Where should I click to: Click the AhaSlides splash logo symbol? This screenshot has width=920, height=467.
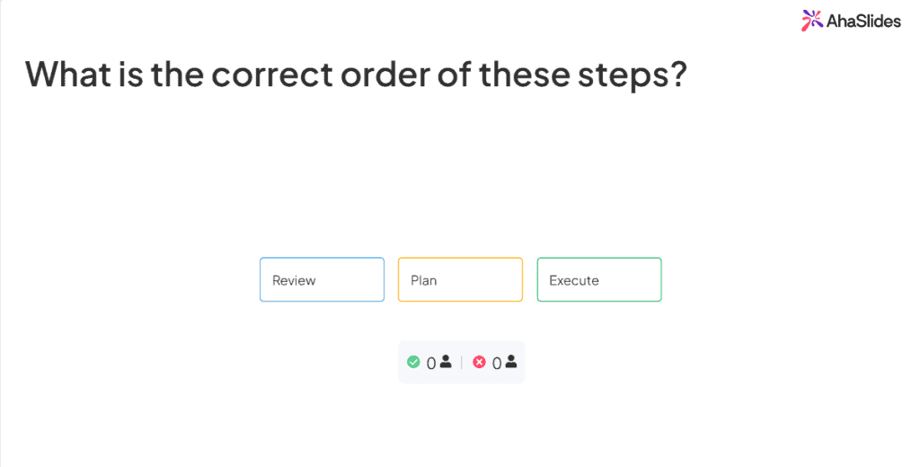click(812, 21)
